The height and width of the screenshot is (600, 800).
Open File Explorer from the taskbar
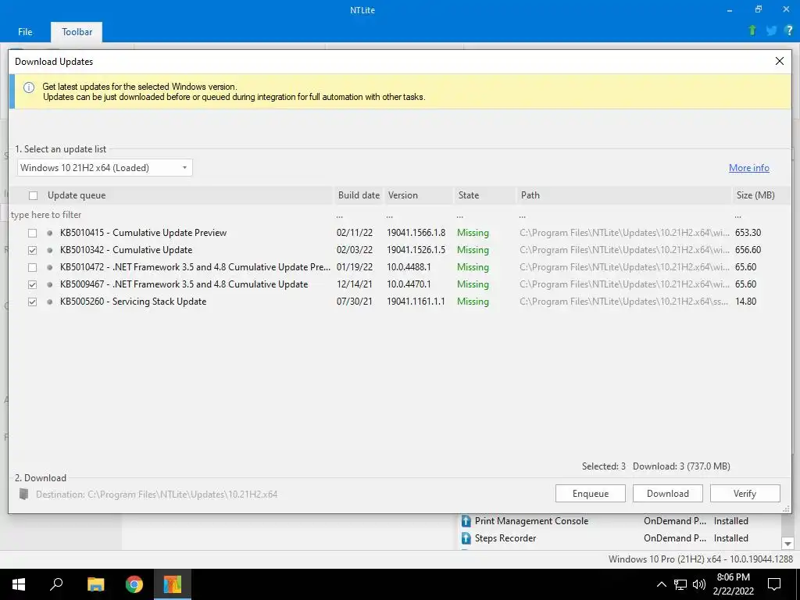(x=95, y=584)
